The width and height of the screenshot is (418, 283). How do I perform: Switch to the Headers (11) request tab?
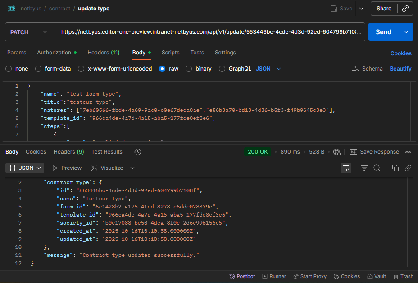104,53
